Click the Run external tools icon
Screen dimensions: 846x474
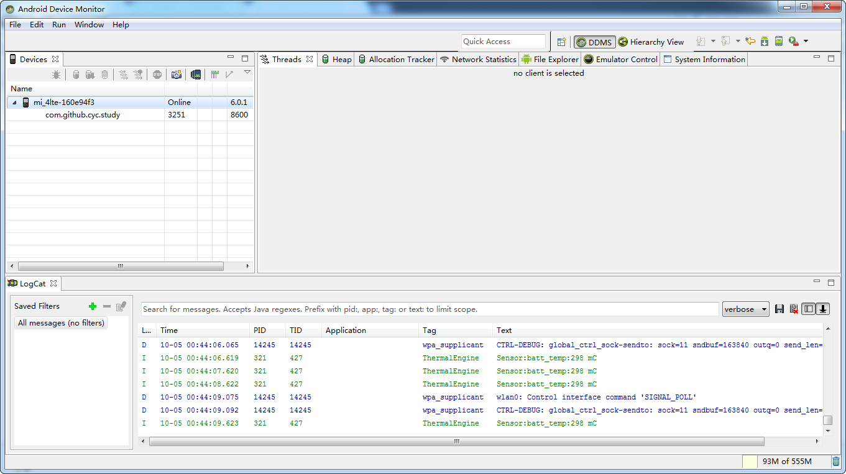point(793,42)
